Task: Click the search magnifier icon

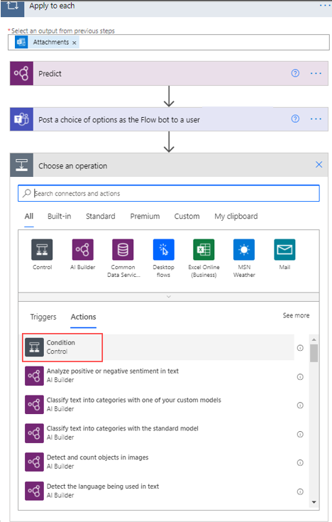Action: (x=27, y=193)
